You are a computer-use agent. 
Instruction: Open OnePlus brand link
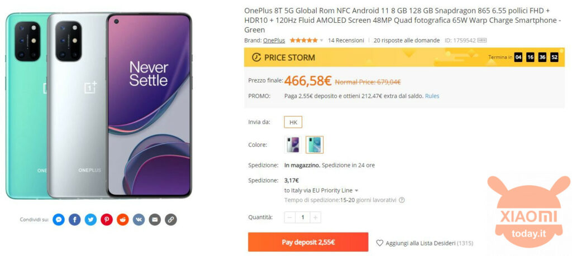pos(274,41)
